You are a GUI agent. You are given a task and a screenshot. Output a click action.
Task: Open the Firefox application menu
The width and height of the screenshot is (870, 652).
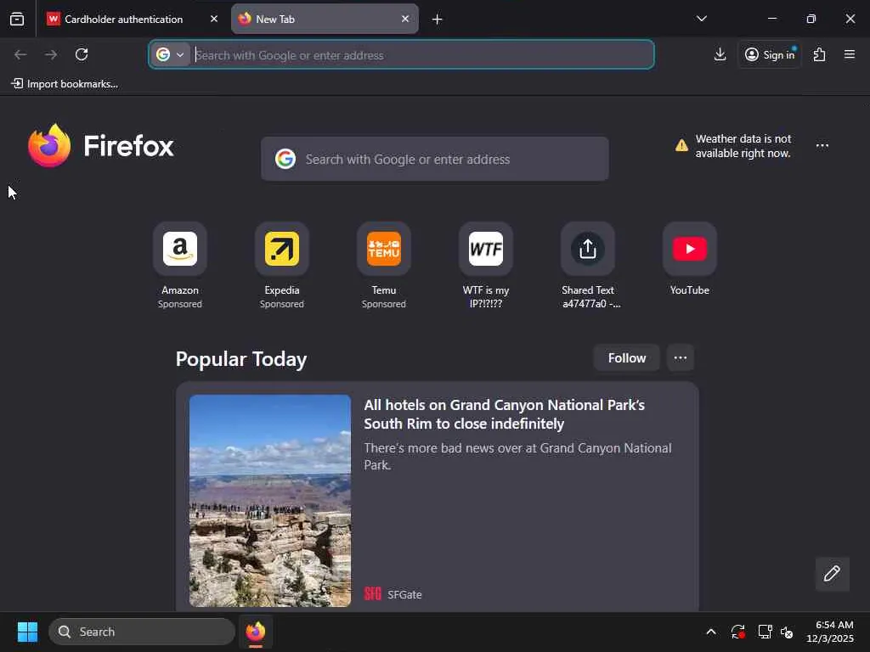[x=850, y=54]
